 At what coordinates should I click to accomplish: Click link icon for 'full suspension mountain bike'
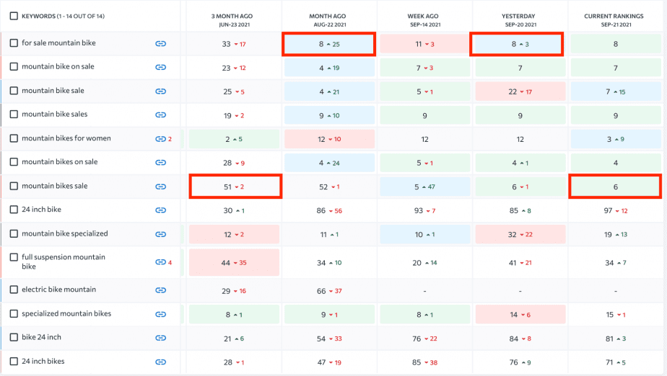(160, 262)
